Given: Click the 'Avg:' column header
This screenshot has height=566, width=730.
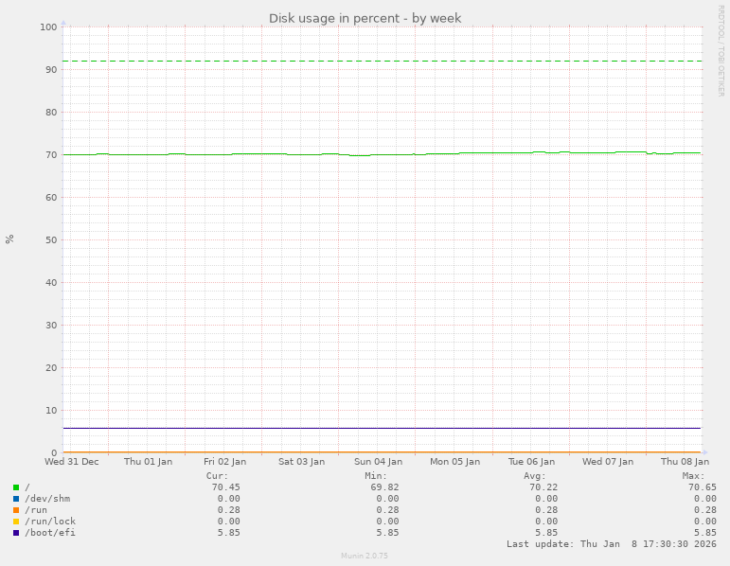Looking at the screenshot, I should (535, 476).
